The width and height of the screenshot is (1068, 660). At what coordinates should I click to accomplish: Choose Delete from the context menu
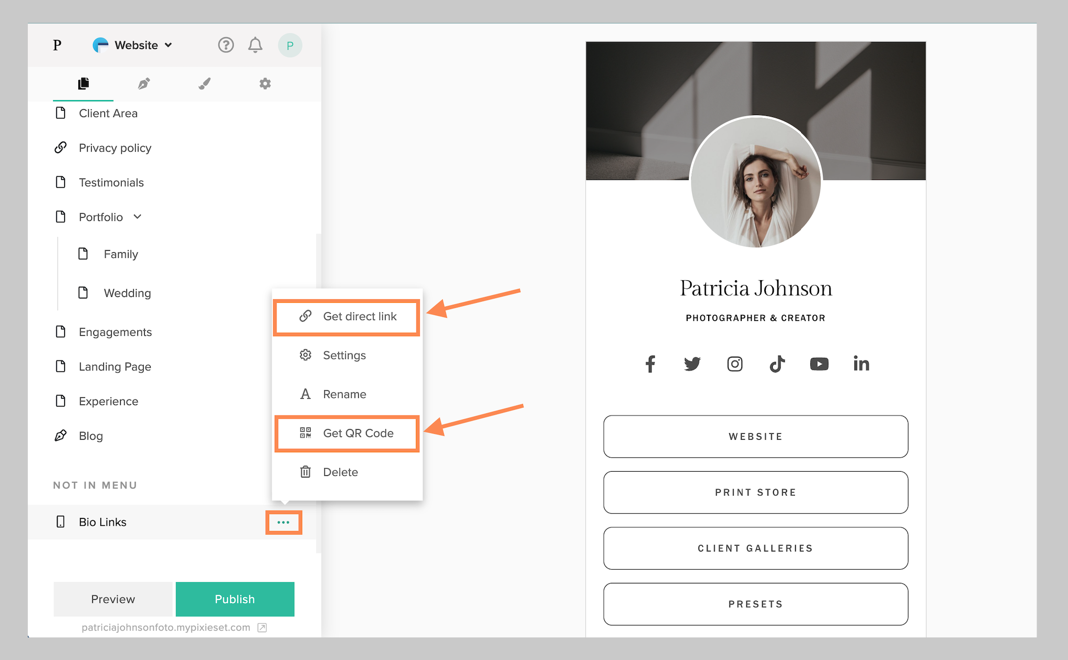click(340, 472)
